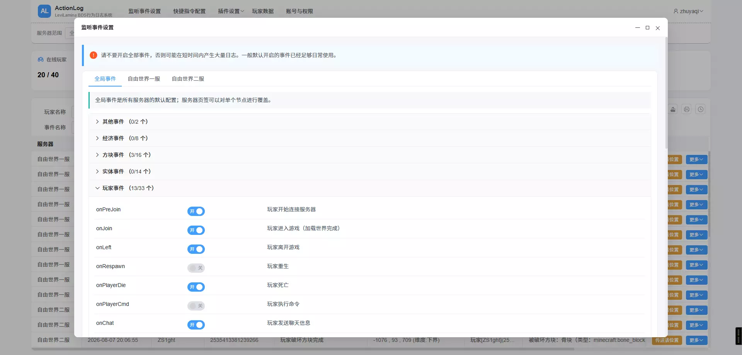Click the ZS1ght player name cell
Viewport: 742px width, 355px height.
coord(166,340)
